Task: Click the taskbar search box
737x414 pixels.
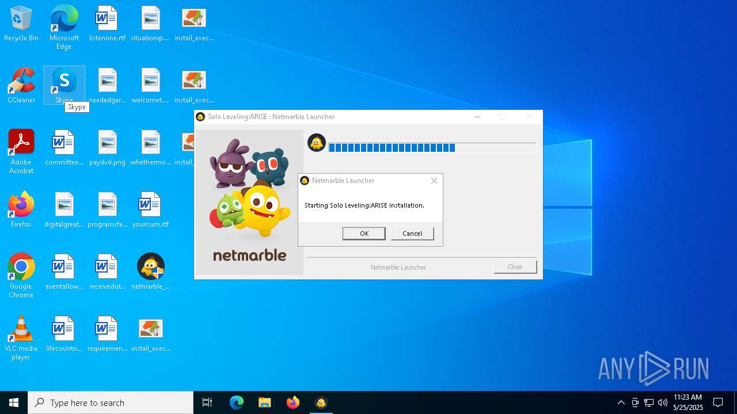Action: 111,402
